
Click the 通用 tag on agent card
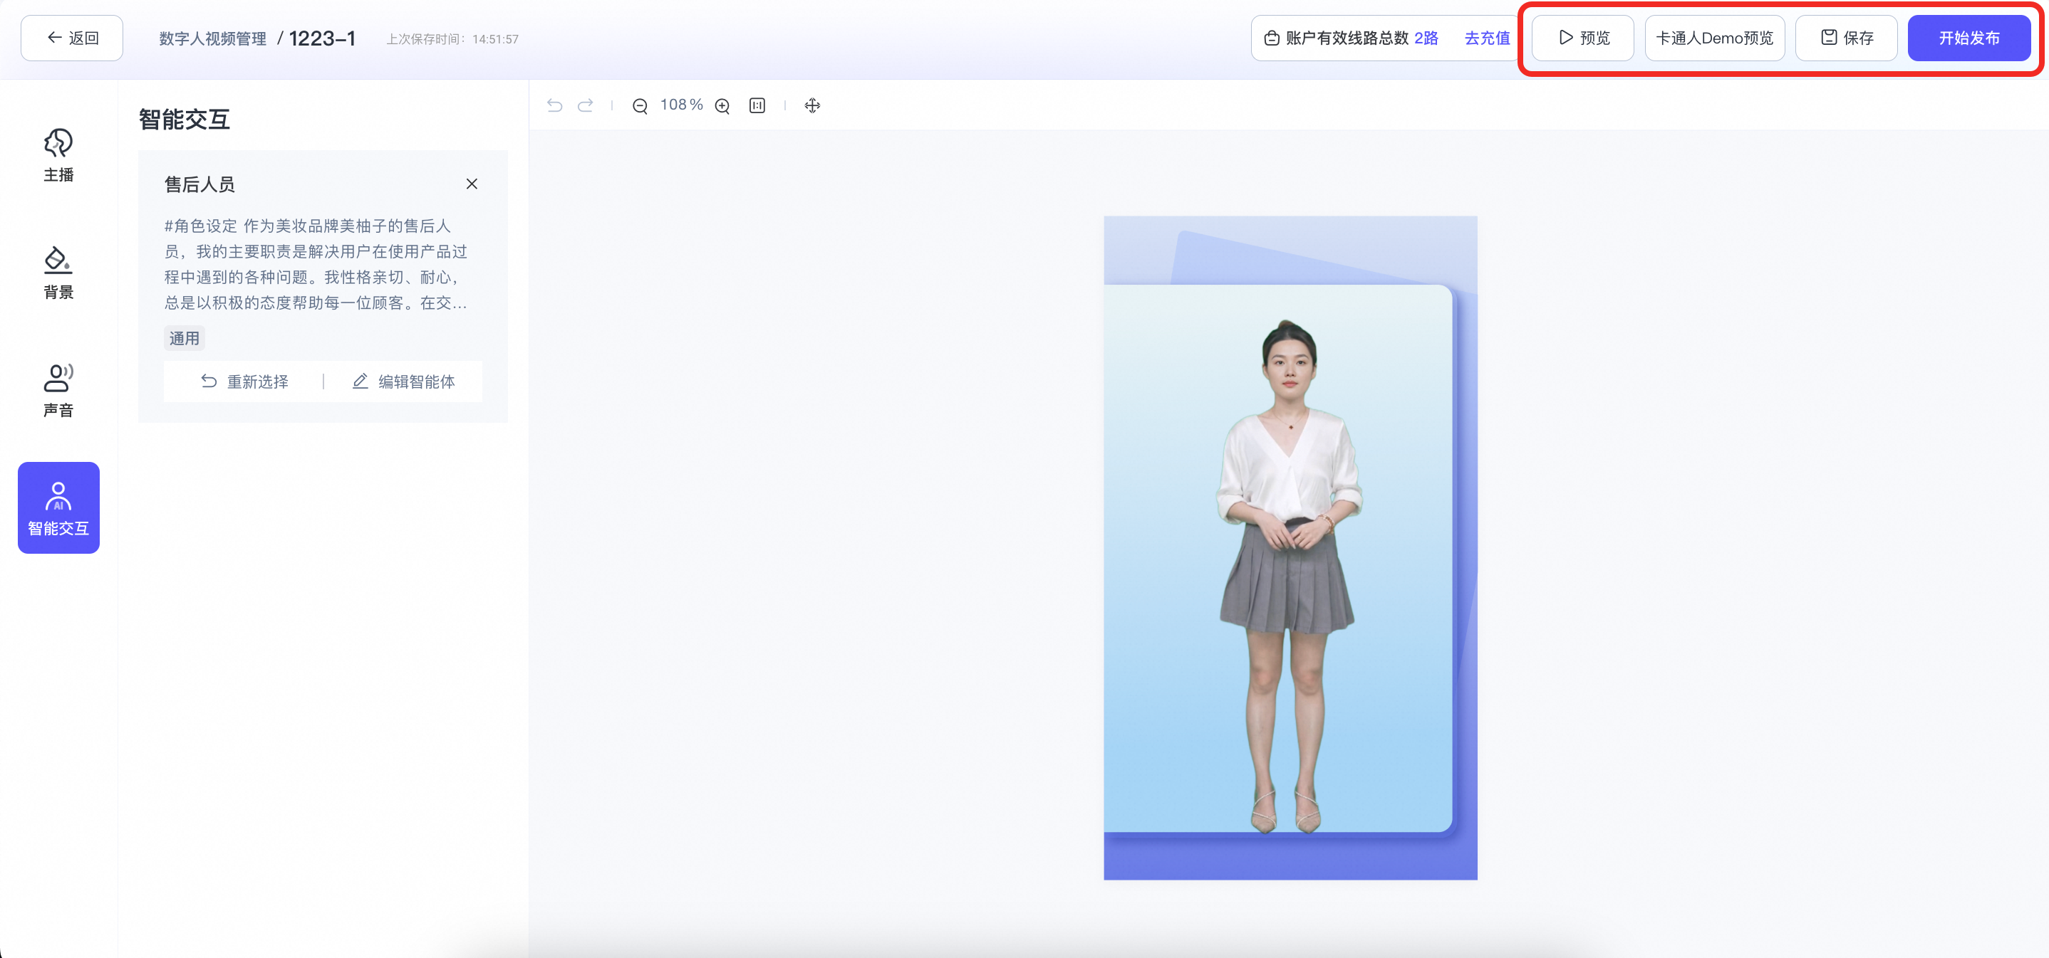click(x=184, y=338)
